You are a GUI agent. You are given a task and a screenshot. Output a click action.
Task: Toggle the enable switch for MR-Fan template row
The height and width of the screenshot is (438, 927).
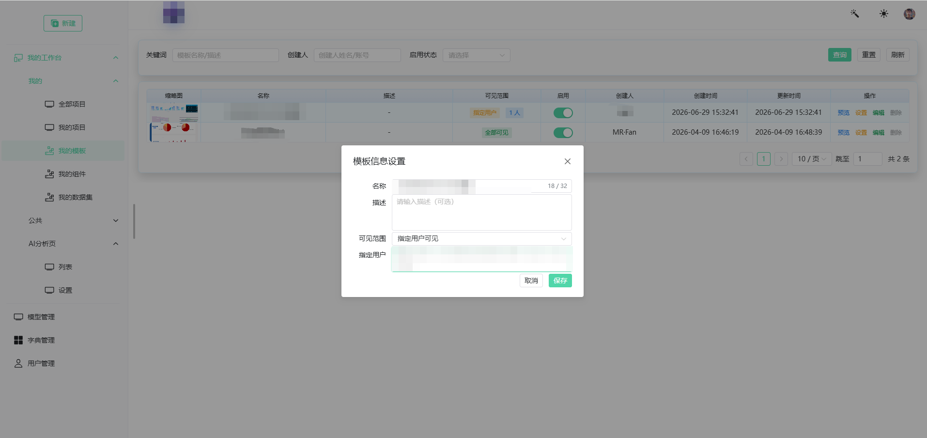click(563, 133)
